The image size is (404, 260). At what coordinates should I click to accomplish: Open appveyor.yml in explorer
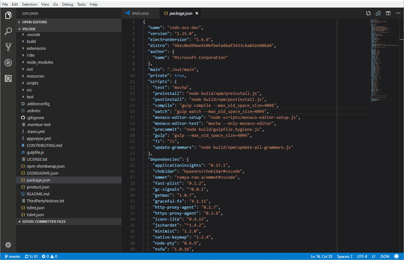point(69,138)
